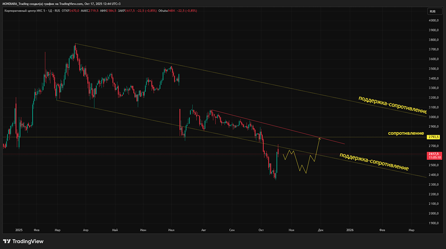Click the 2025 year label on time axis

[x=19, y=230]
